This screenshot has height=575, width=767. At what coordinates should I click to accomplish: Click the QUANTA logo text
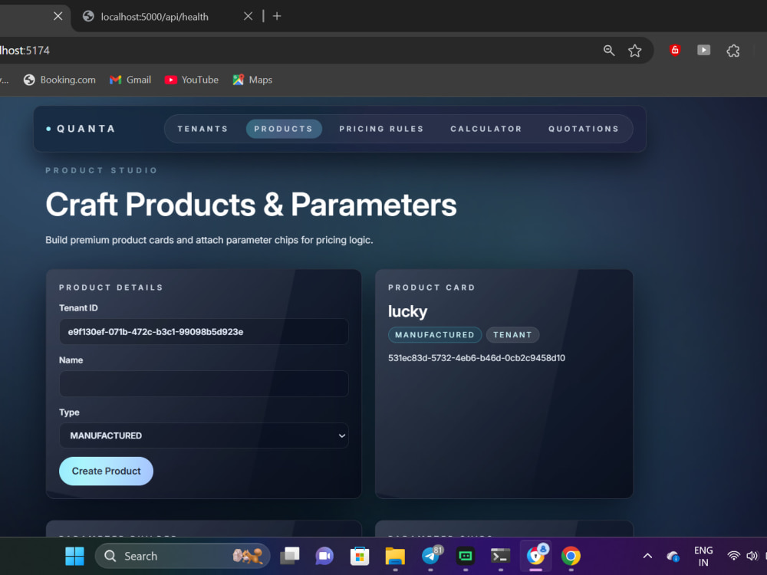coord(86,129)
